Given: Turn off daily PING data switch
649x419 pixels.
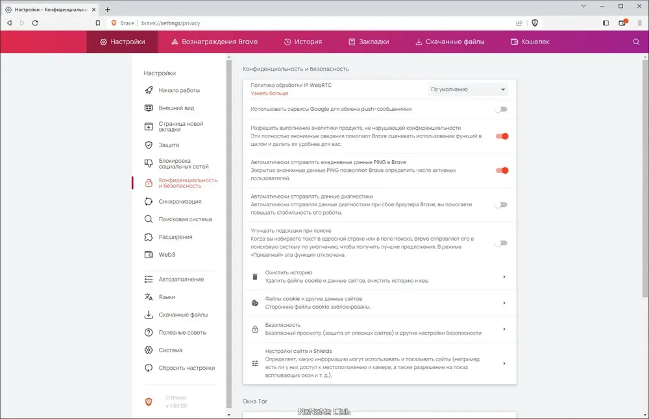Looking at the screenshot, I should click(x=502, y=171).
